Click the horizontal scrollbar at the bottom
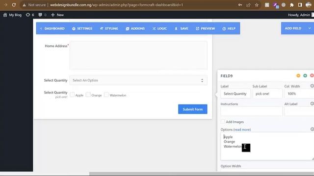Screen dimensions: 314x176 point(202,174)
